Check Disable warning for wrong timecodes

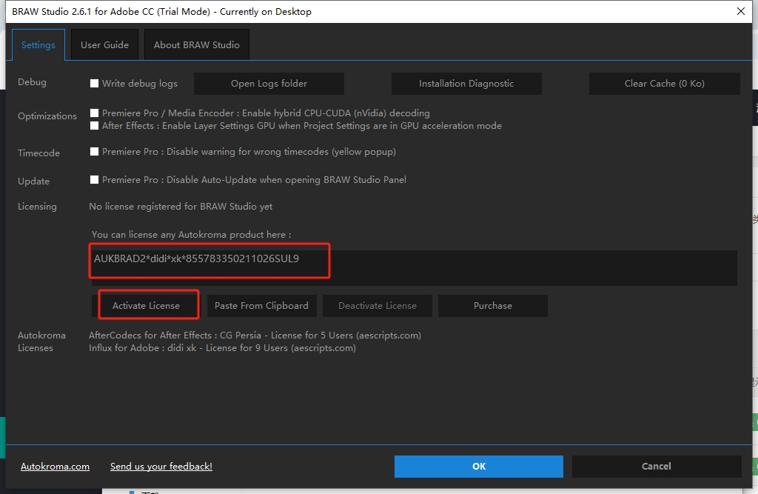(94, 151)
